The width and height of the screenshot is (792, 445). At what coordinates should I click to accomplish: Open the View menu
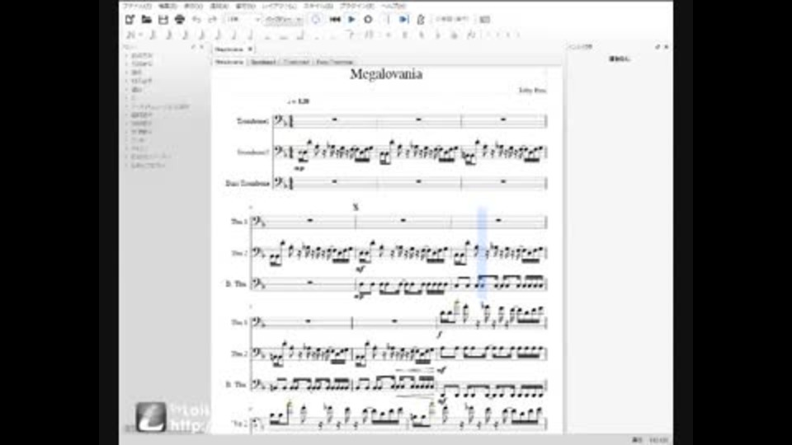[x=193, y=6]
